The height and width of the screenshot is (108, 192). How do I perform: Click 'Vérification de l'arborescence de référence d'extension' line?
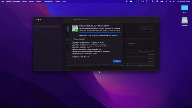[89, 44]
